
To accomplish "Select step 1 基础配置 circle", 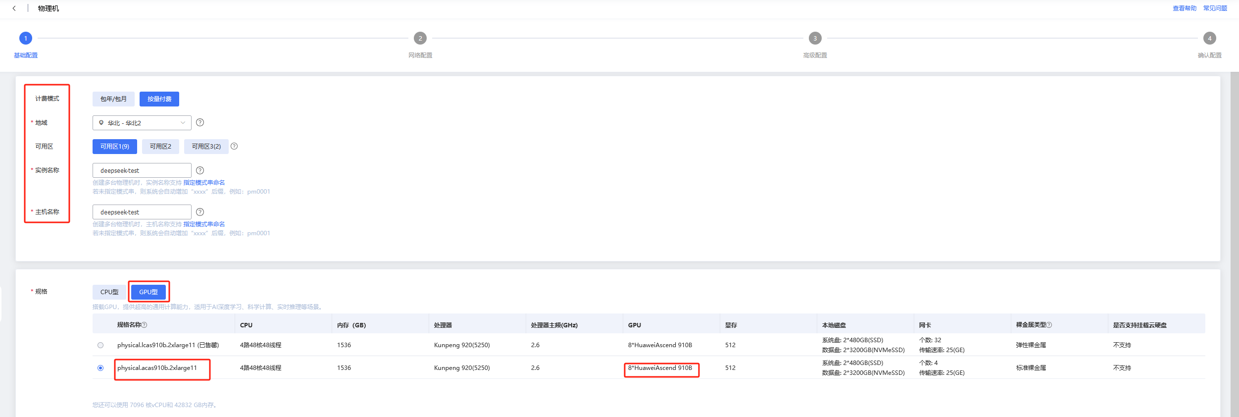I will click(26, 38).
